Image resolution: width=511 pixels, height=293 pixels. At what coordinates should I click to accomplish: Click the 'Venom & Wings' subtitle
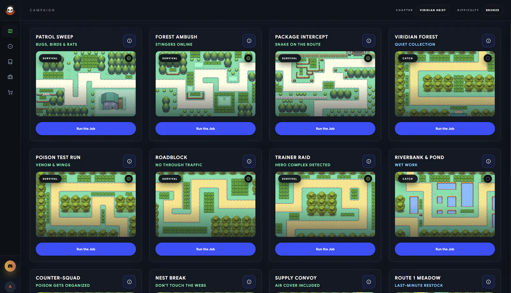53,165
